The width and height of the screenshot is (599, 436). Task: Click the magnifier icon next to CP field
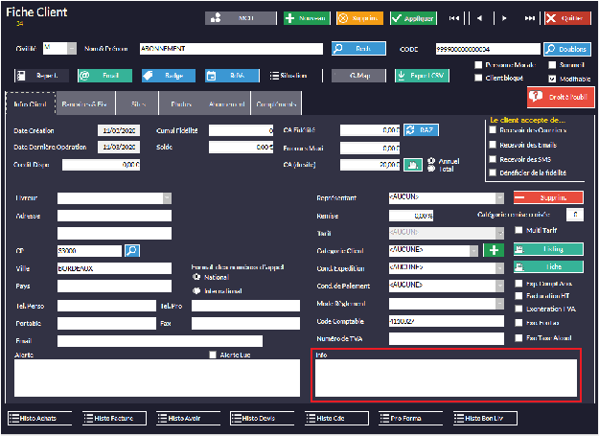[x=132, y=250]
